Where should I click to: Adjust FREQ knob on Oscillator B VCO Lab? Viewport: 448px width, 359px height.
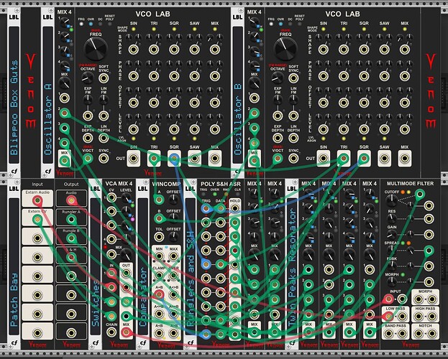coord(285,49)
